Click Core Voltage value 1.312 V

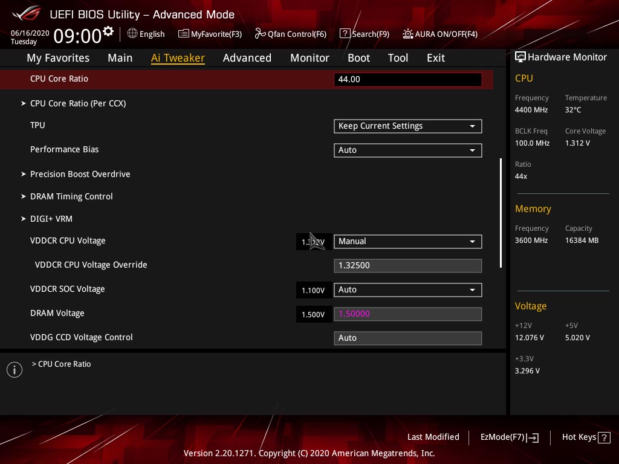point(577,143)
